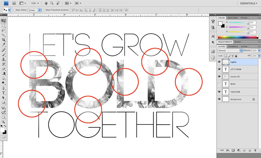Toggle Lock All padlock button
The height and width of the screenshot is (158, 261).
[x=236, y=56]
